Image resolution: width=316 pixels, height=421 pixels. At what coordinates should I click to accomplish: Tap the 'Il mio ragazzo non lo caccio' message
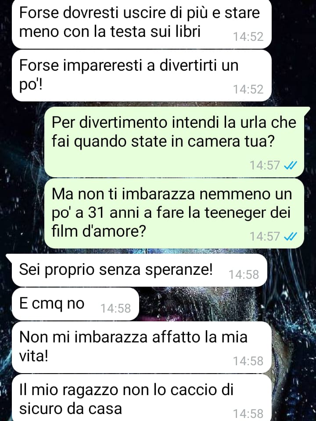click(x=142, y=398)
